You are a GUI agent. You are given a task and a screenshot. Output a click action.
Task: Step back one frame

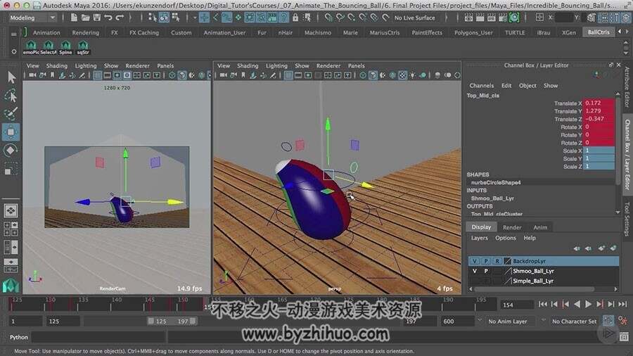554,305
